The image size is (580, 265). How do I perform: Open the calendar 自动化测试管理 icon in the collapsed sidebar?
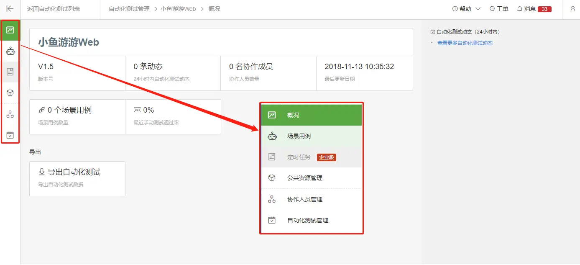10,135
